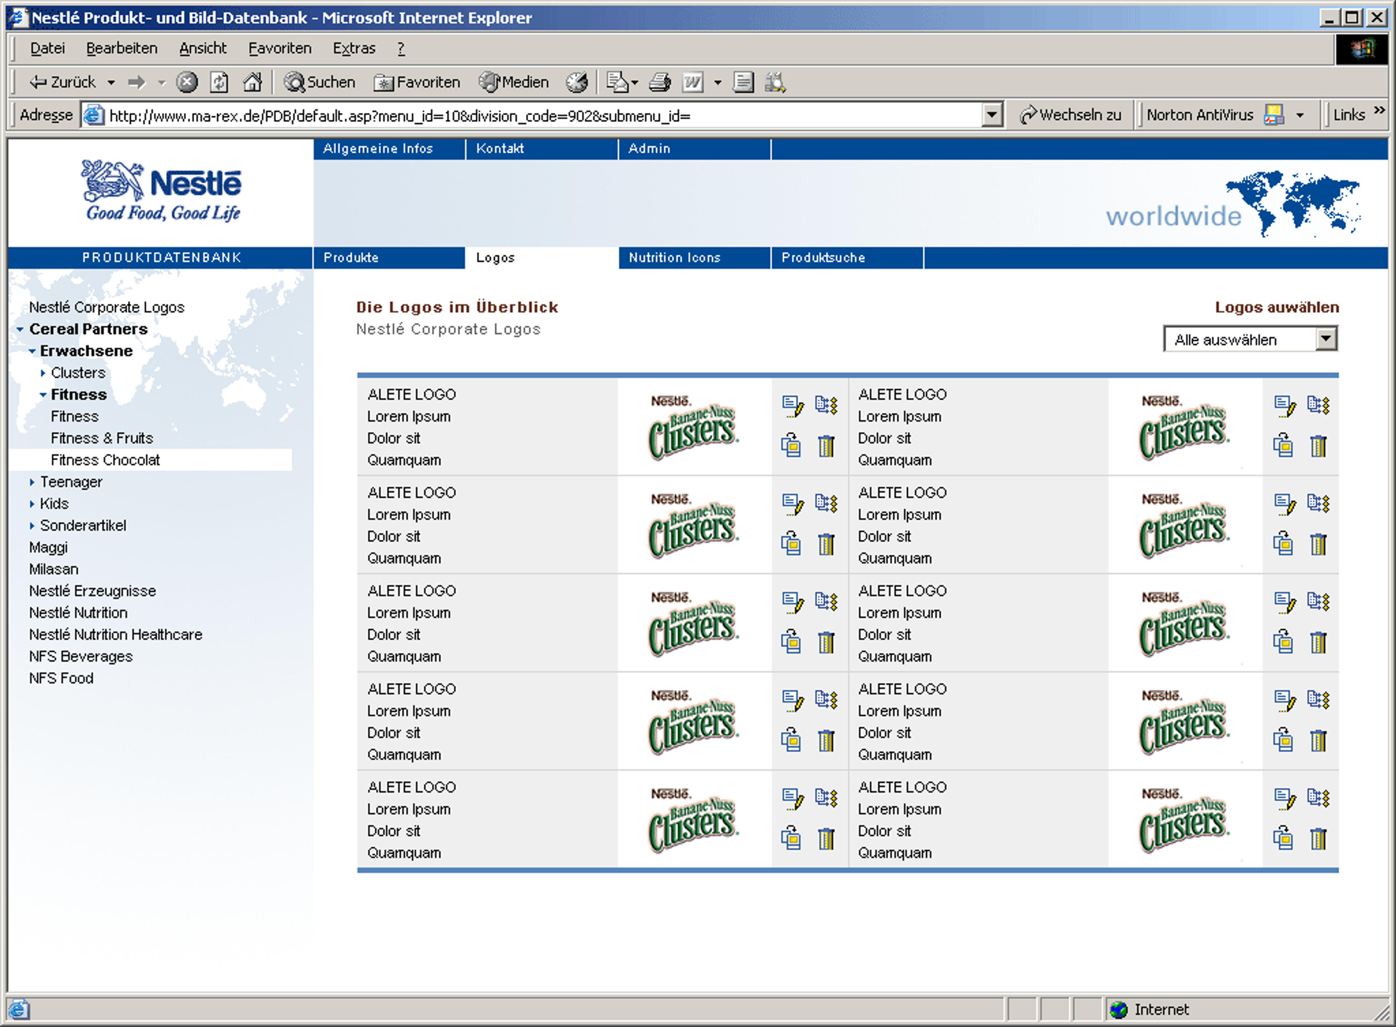Click the copy icon of the bottom-right logo entry
This screenshot has height=1027, width=1396.
(1283, 838)
